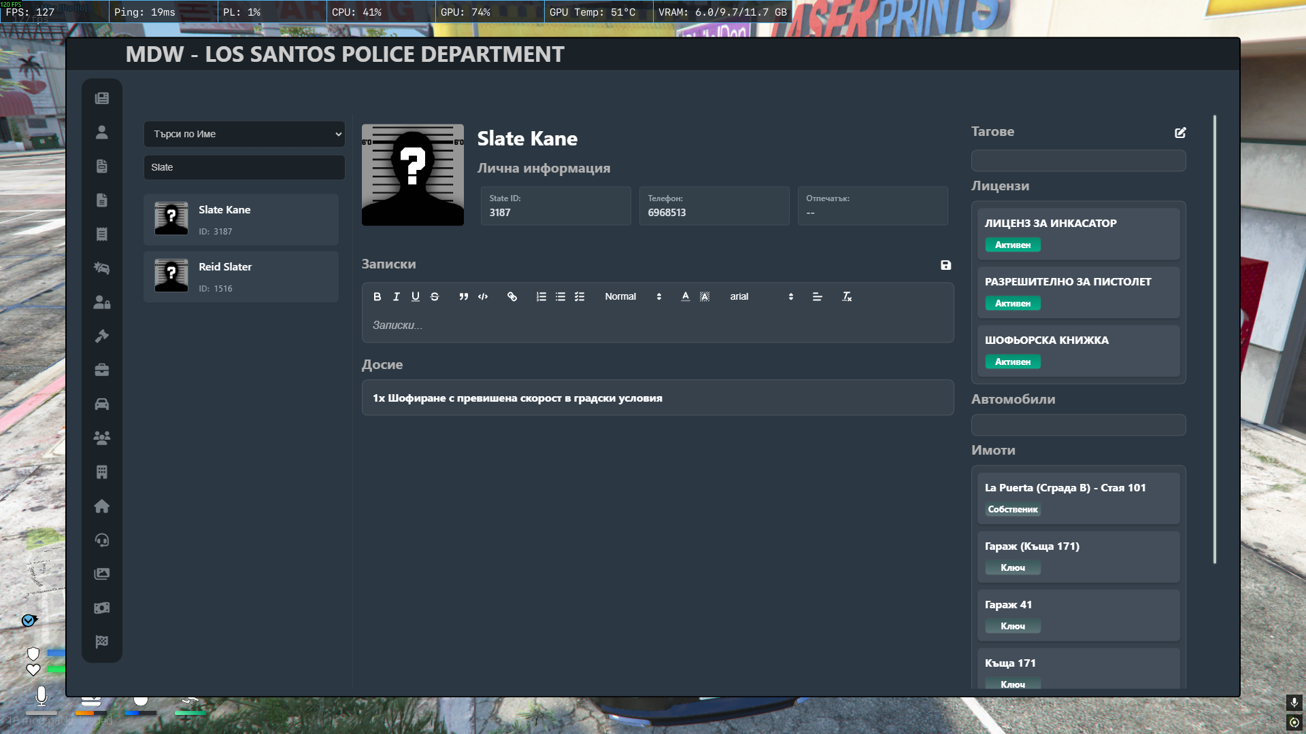
Task: Open the search-by name dropdown
Action: tap(244, 134)
